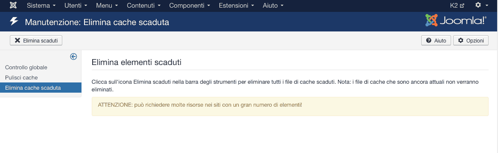498x153 pixels.
Task: Expand the Sistema menu
Action: pos(41,6)
